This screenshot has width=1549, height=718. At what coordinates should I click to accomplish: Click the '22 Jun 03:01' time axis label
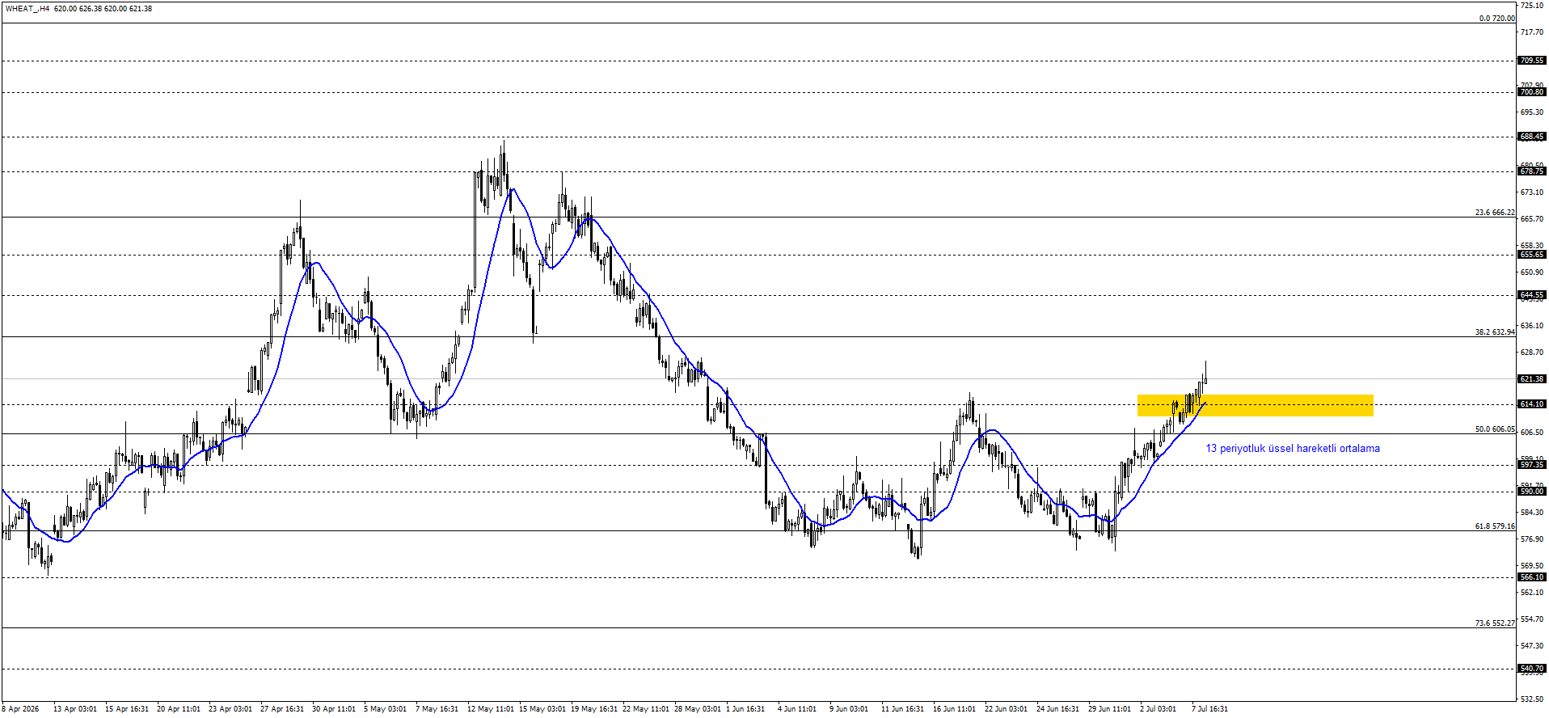click(1006, 709)
